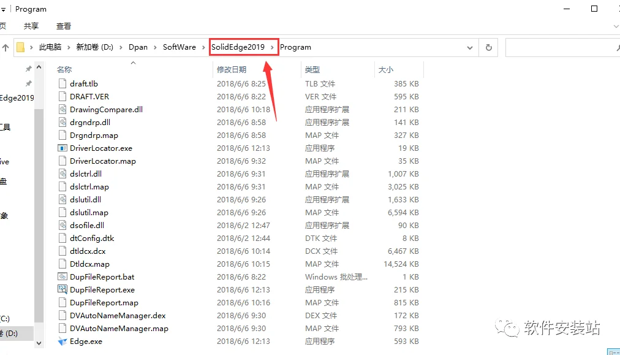Click the Edge.exe application icon
This screenshot has width=620, height=355.
(62, 341)
